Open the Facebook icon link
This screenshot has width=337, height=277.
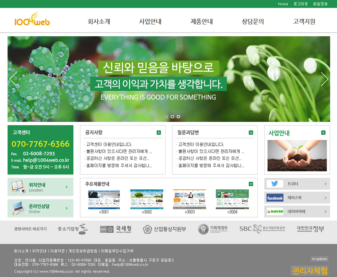pyautogui.click(x=275, y=198)
